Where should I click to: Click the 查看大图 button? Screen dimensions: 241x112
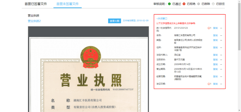click(x=115, y=21)
